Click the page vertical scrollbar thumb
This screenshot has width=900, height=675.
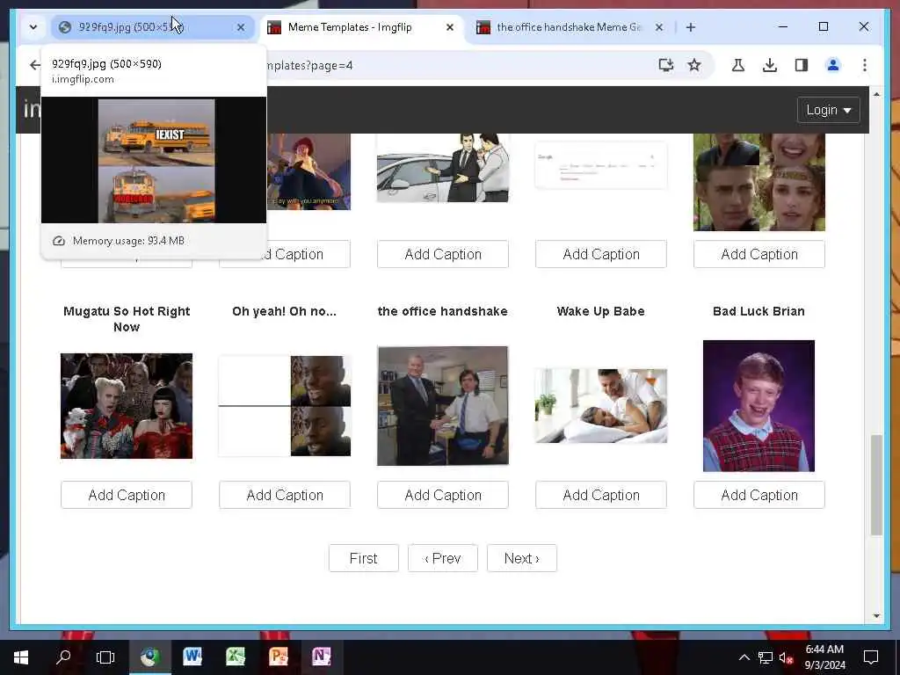876,485
